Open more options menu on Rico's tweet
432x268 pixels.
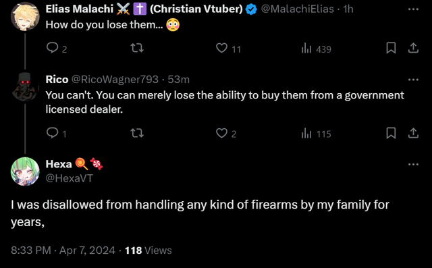(x=413, y=80)
